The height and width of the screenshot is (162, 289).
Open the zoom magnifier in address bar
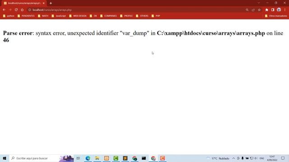(247, 10)
